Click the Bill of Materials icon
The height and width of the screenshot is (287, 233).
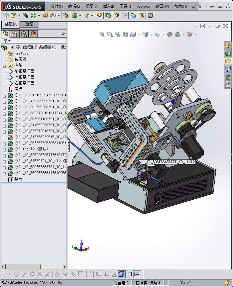pos(108,15)
